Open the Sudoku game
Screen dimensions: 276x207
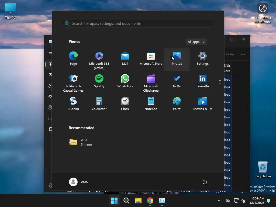pos(73,104)
